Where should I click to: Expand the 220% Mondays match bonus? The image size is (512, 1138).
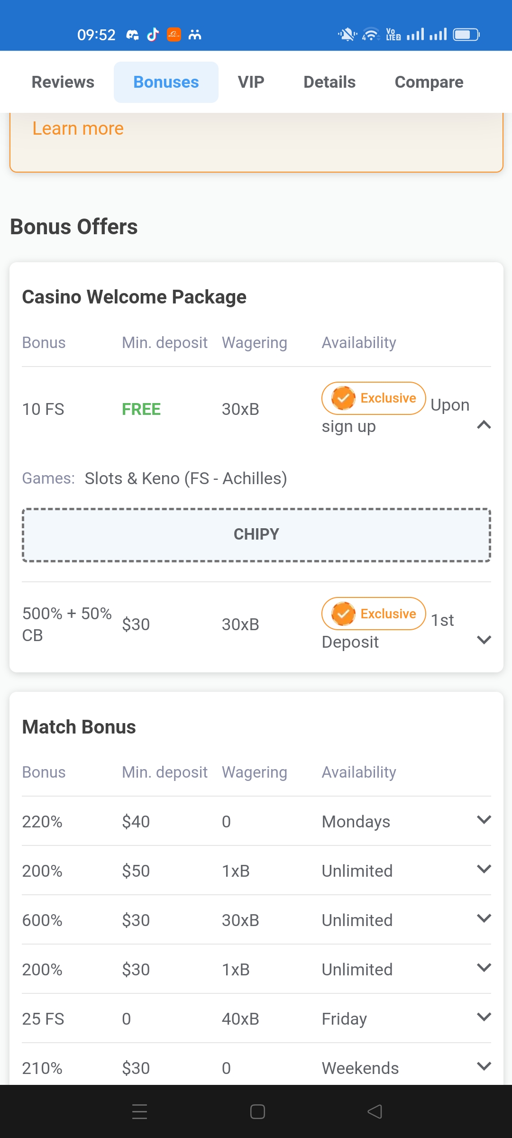point(484,820)
